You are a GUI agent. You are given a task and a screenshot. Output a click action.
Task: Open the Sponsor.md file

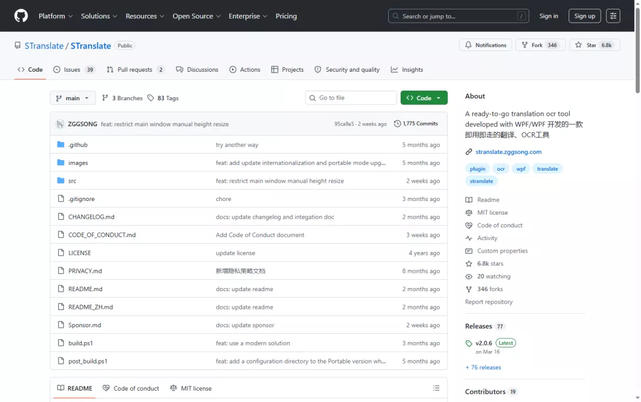[85, 325]
